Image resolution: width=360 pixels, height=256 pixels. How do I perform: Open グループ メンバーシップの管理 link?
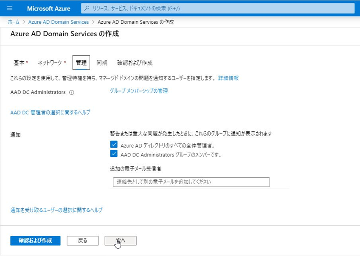pos(139,91)
